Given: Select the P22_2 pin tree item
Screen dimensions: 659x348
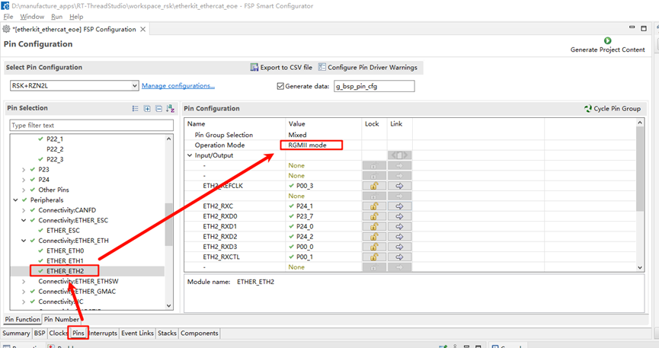Looking at the screenshot, I should pyautogui.click(x=55, y=149).
